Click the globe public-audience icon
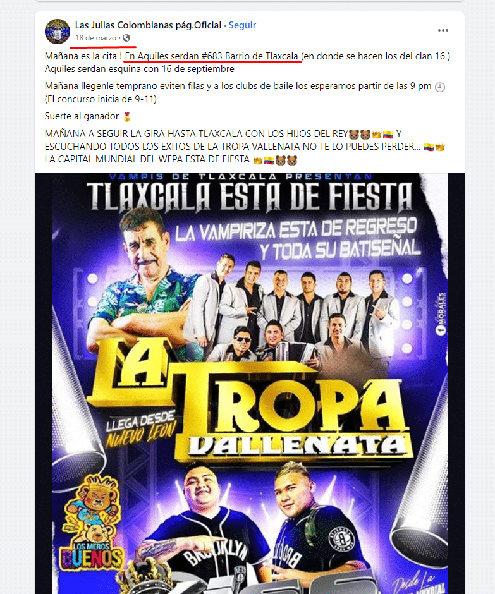Viewport: 495px width, 594px height. coord(126,38)
